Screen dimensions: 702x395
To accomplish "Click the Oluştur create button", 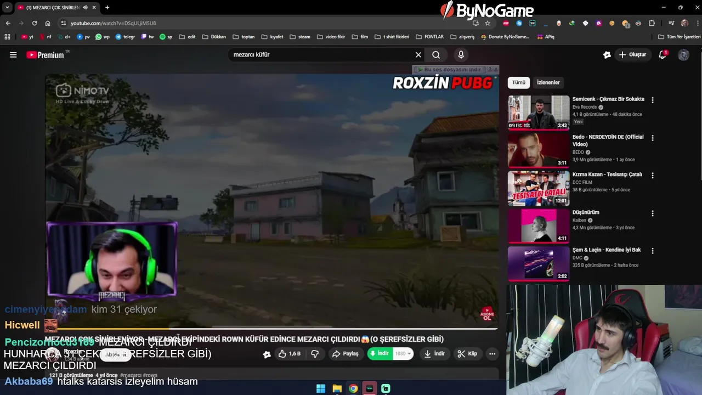I will click(x=632, y=55).
